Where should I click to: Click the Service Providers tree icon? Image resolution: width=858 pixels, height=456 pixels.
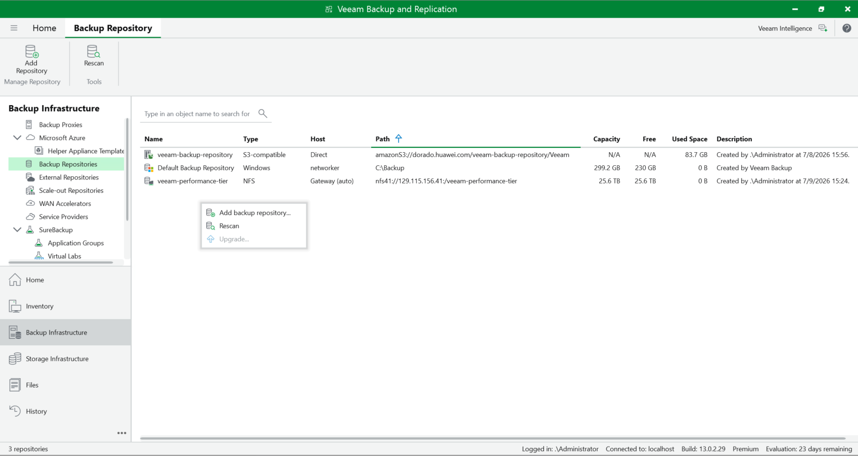click(x=31, y=217)
